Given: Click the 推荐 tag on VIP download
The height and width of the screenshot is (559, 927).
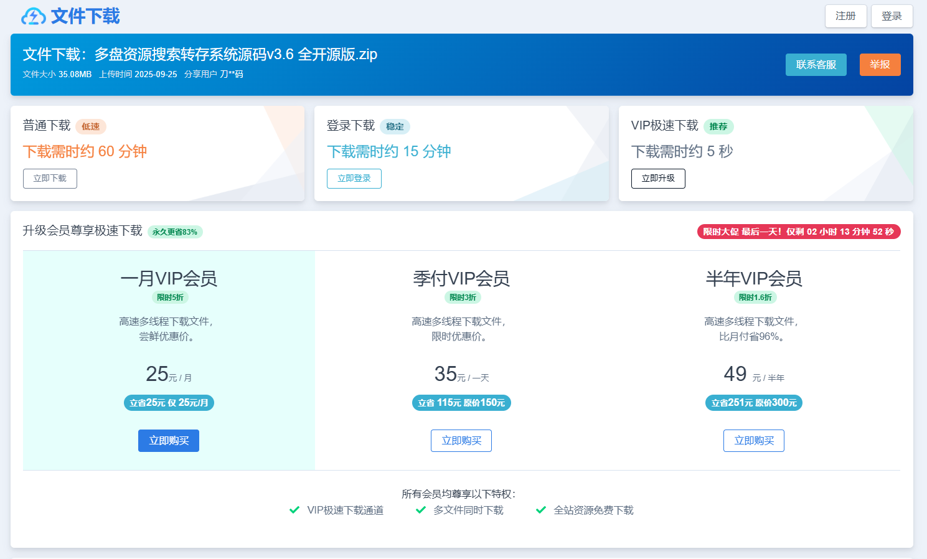Looking at the screenshot, I should [718, 126].
